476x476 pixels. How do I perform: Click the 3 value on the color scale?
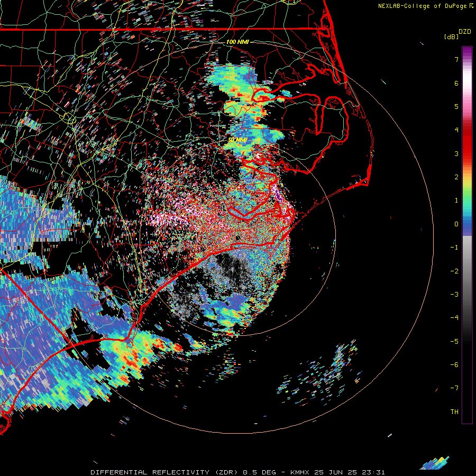456,153
